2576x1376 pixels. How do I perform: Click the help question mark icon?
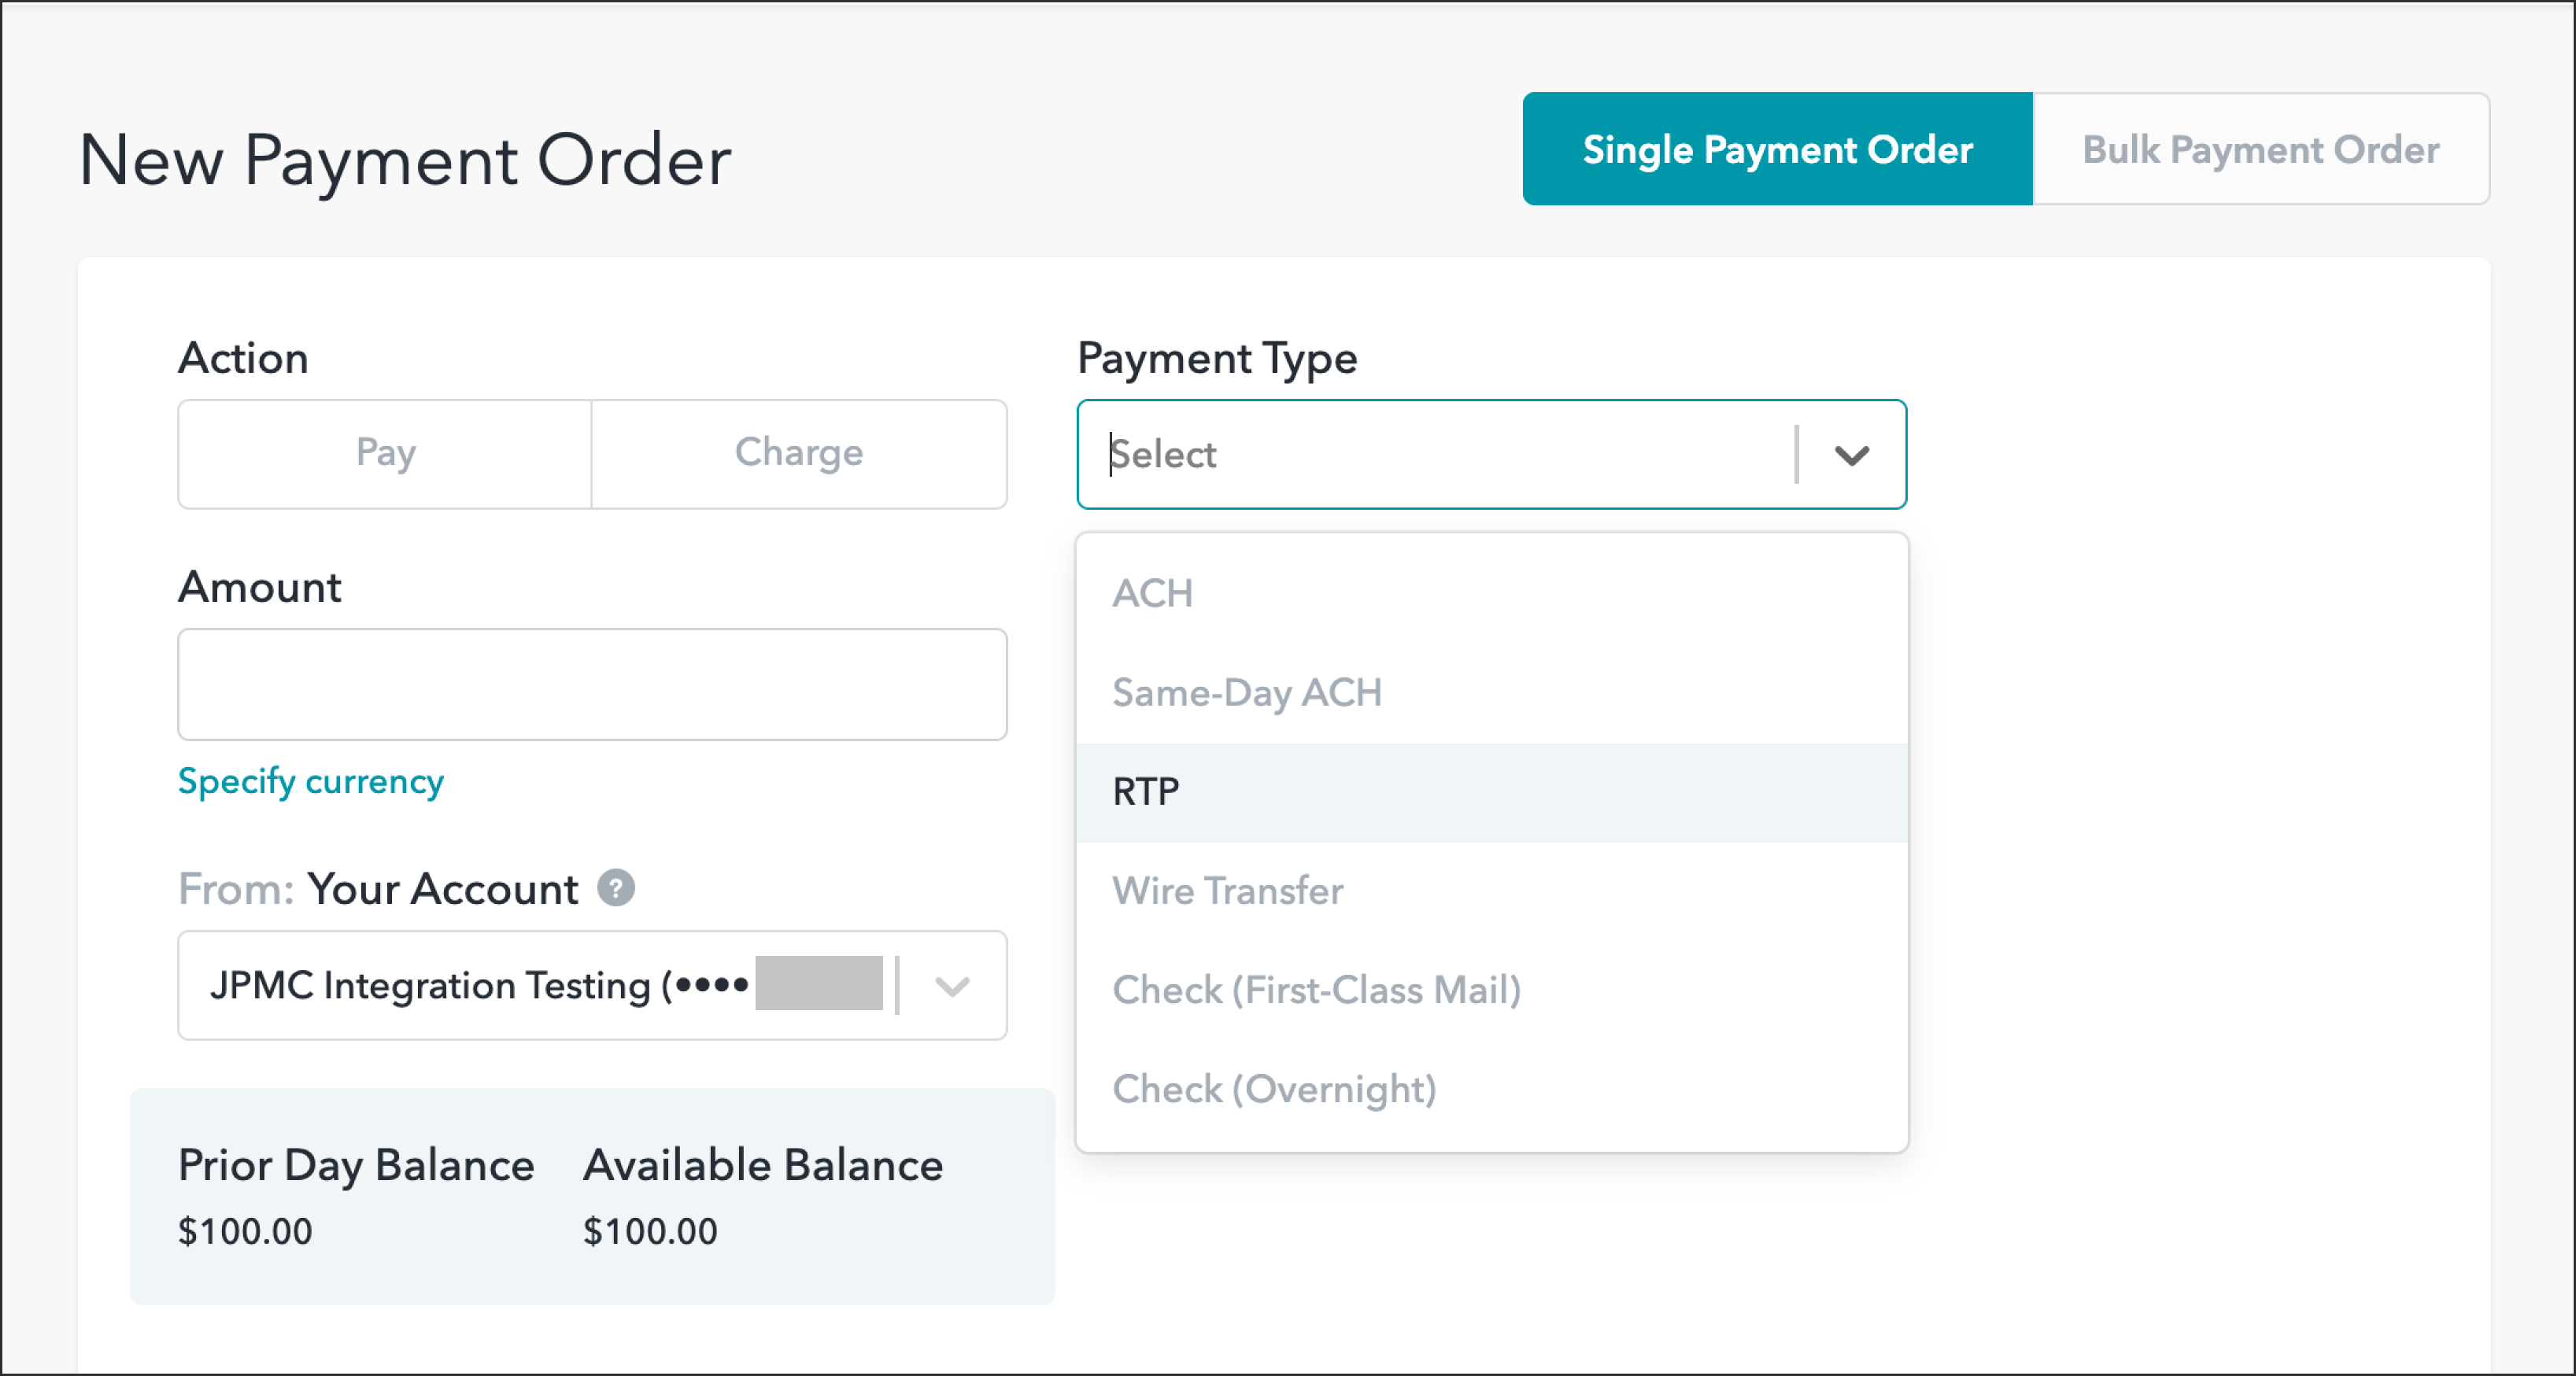616,888
